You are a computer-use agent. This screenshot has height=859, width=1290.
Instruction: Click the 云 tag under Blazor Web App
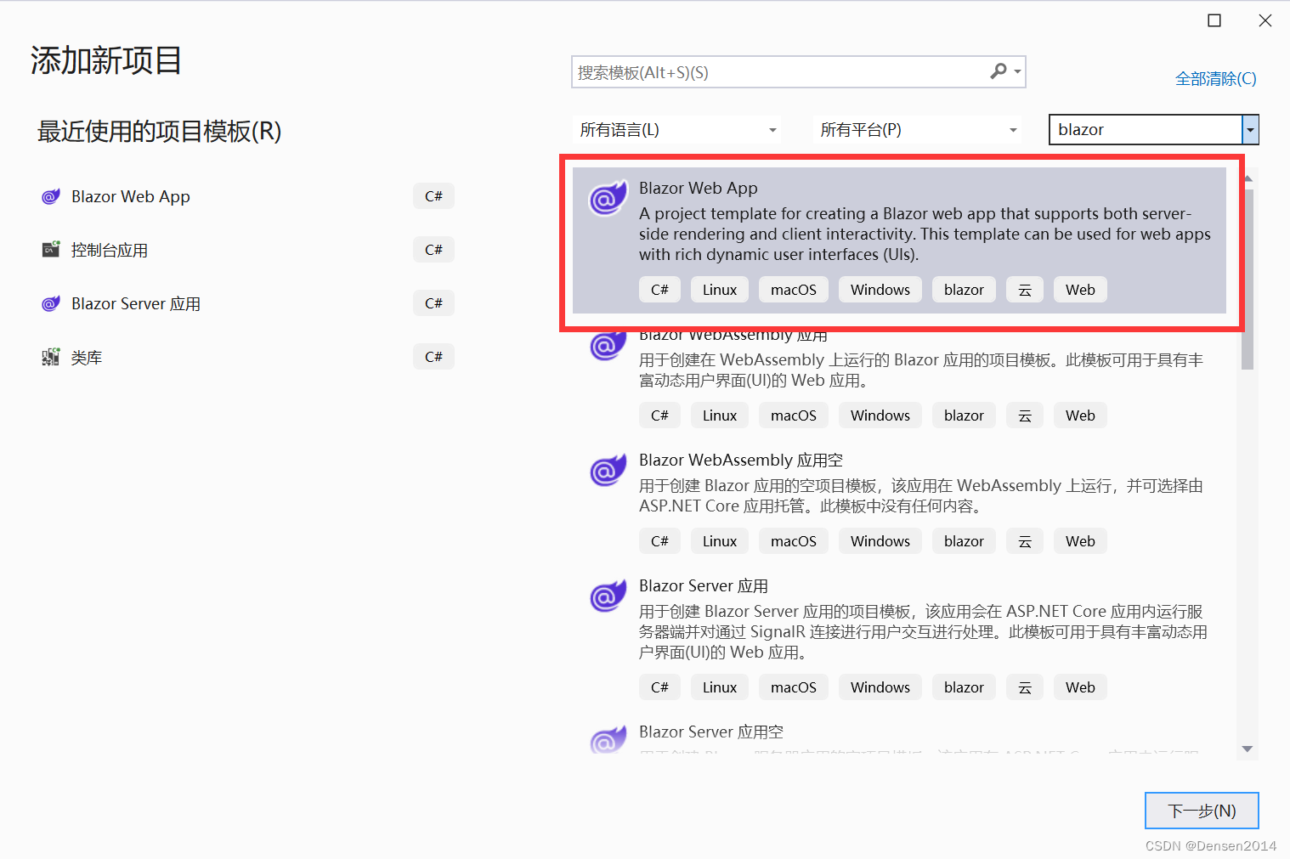(x=1025, y=290)
